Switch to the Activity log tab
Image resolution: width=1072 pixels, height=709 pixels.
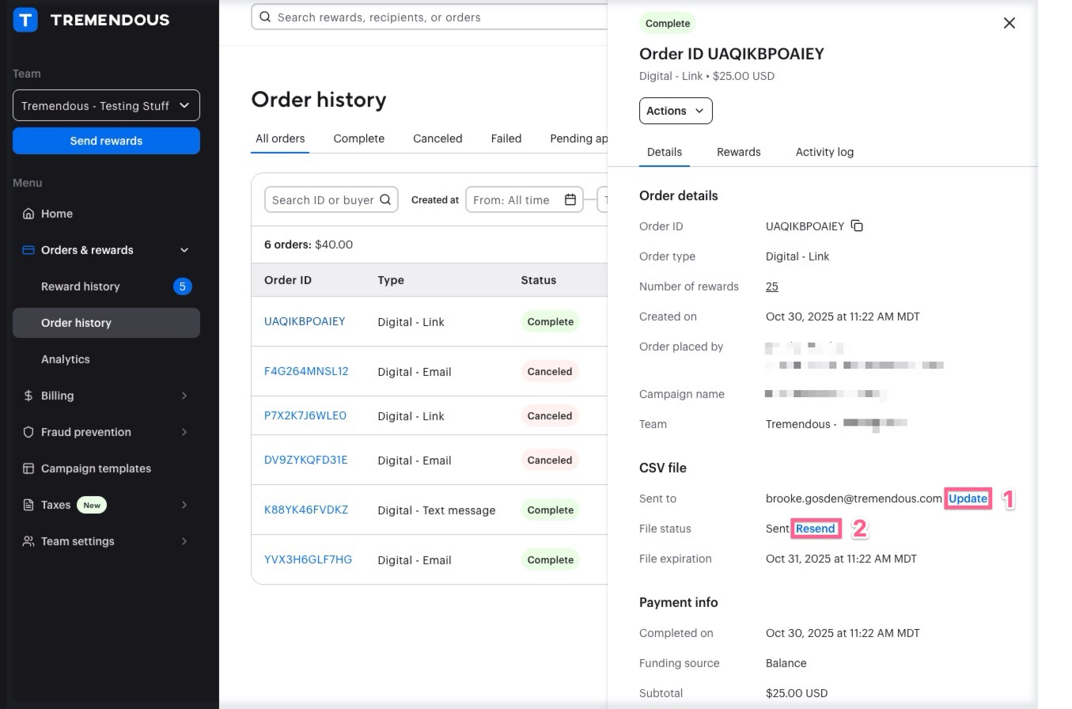824,152
